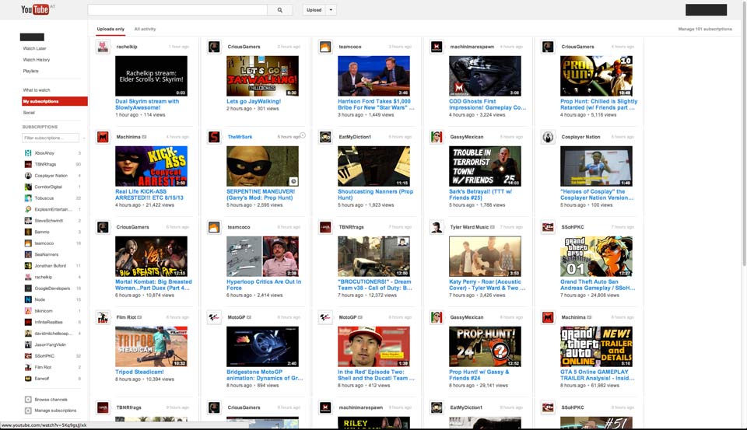The image size is (747, 430).
Task: Click the Manage subscriptions sidebar icon
Action: click(x=28, y=411)
